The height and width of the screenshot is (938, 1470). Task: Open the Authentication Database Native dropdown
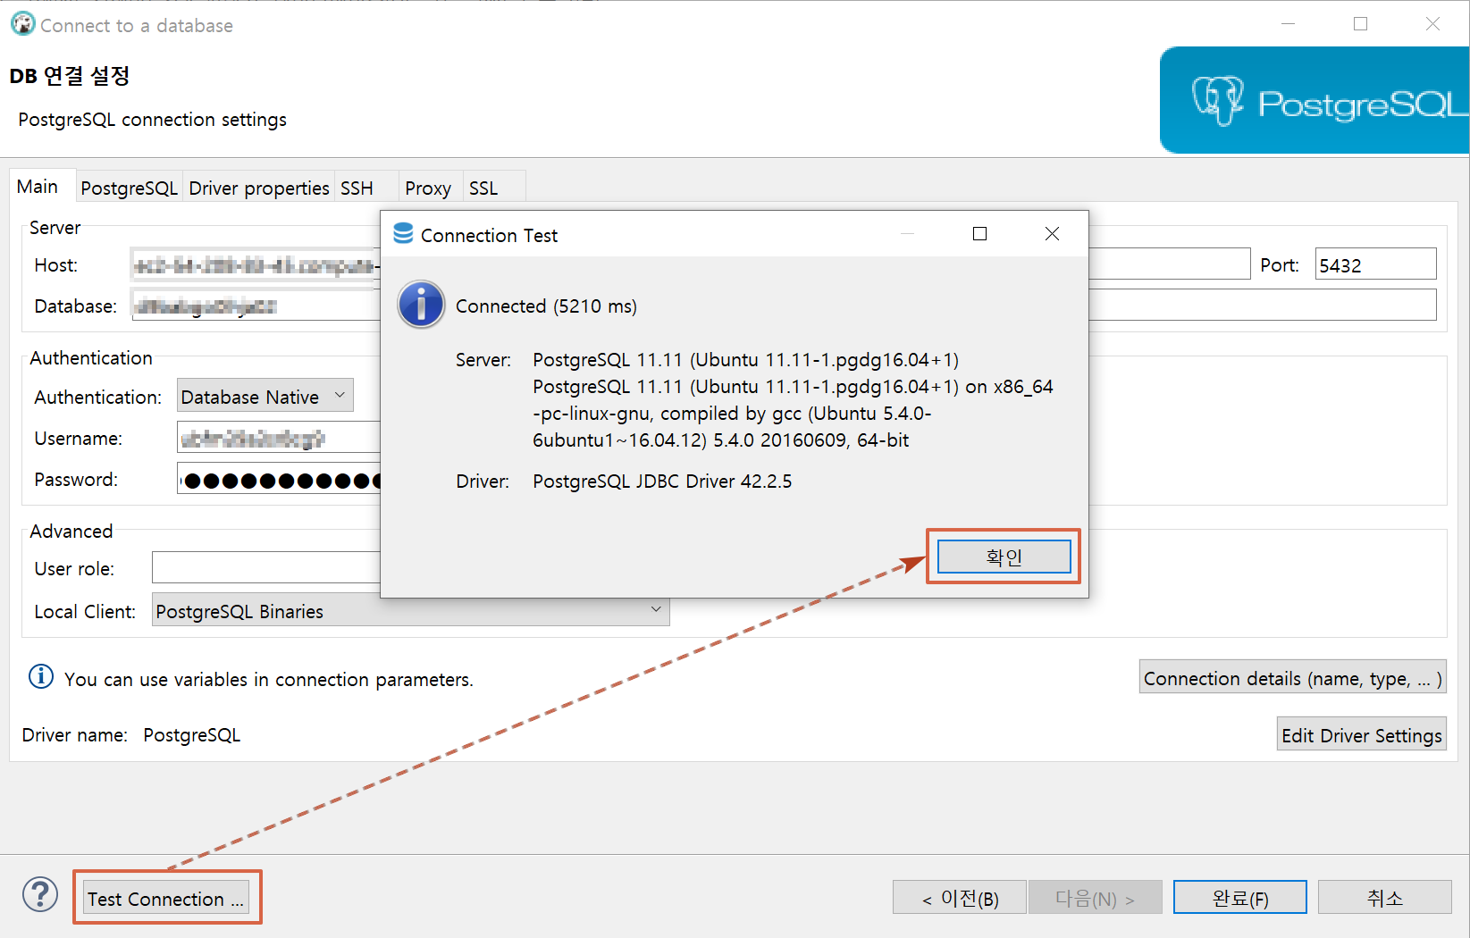coord(265,396)
